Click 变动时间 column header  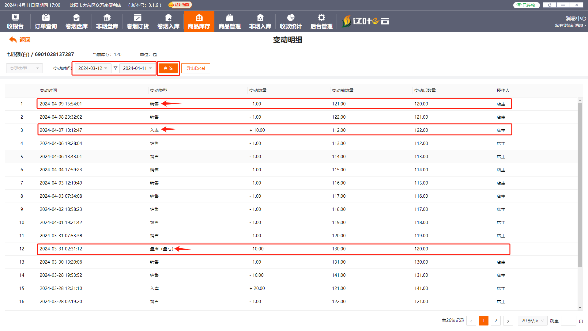click(x=48, y=90)
